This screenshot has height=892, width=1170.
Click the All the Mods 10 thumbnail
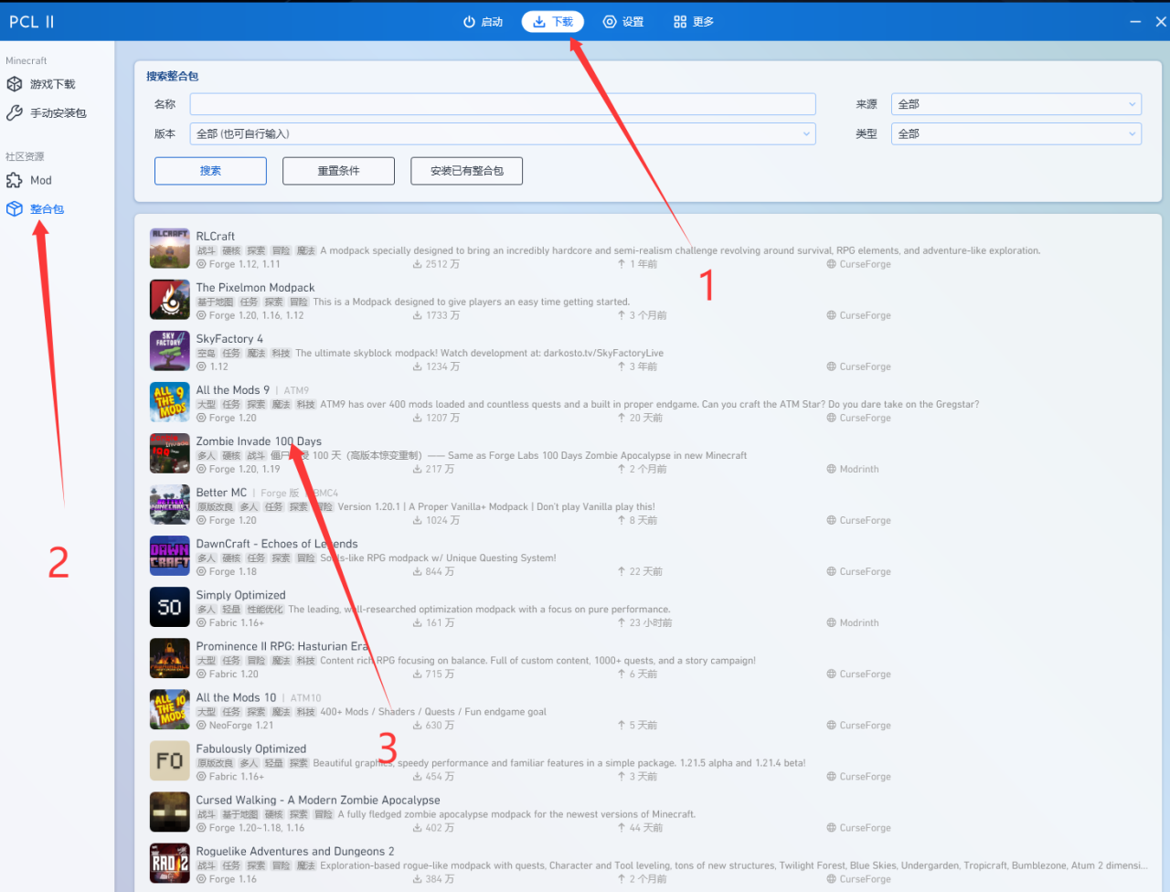170,709
